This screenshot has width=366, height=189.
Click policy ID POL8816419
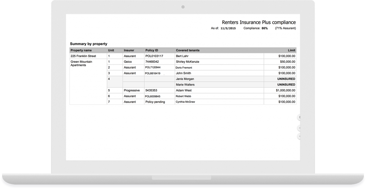click(153, 73)
